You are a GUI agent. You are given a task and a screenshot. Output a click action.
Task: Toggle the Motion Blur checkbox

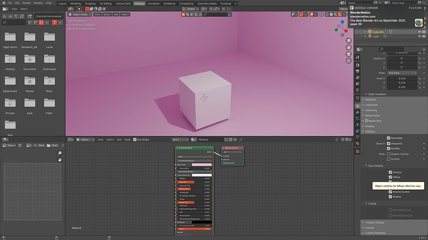point(367,121)
